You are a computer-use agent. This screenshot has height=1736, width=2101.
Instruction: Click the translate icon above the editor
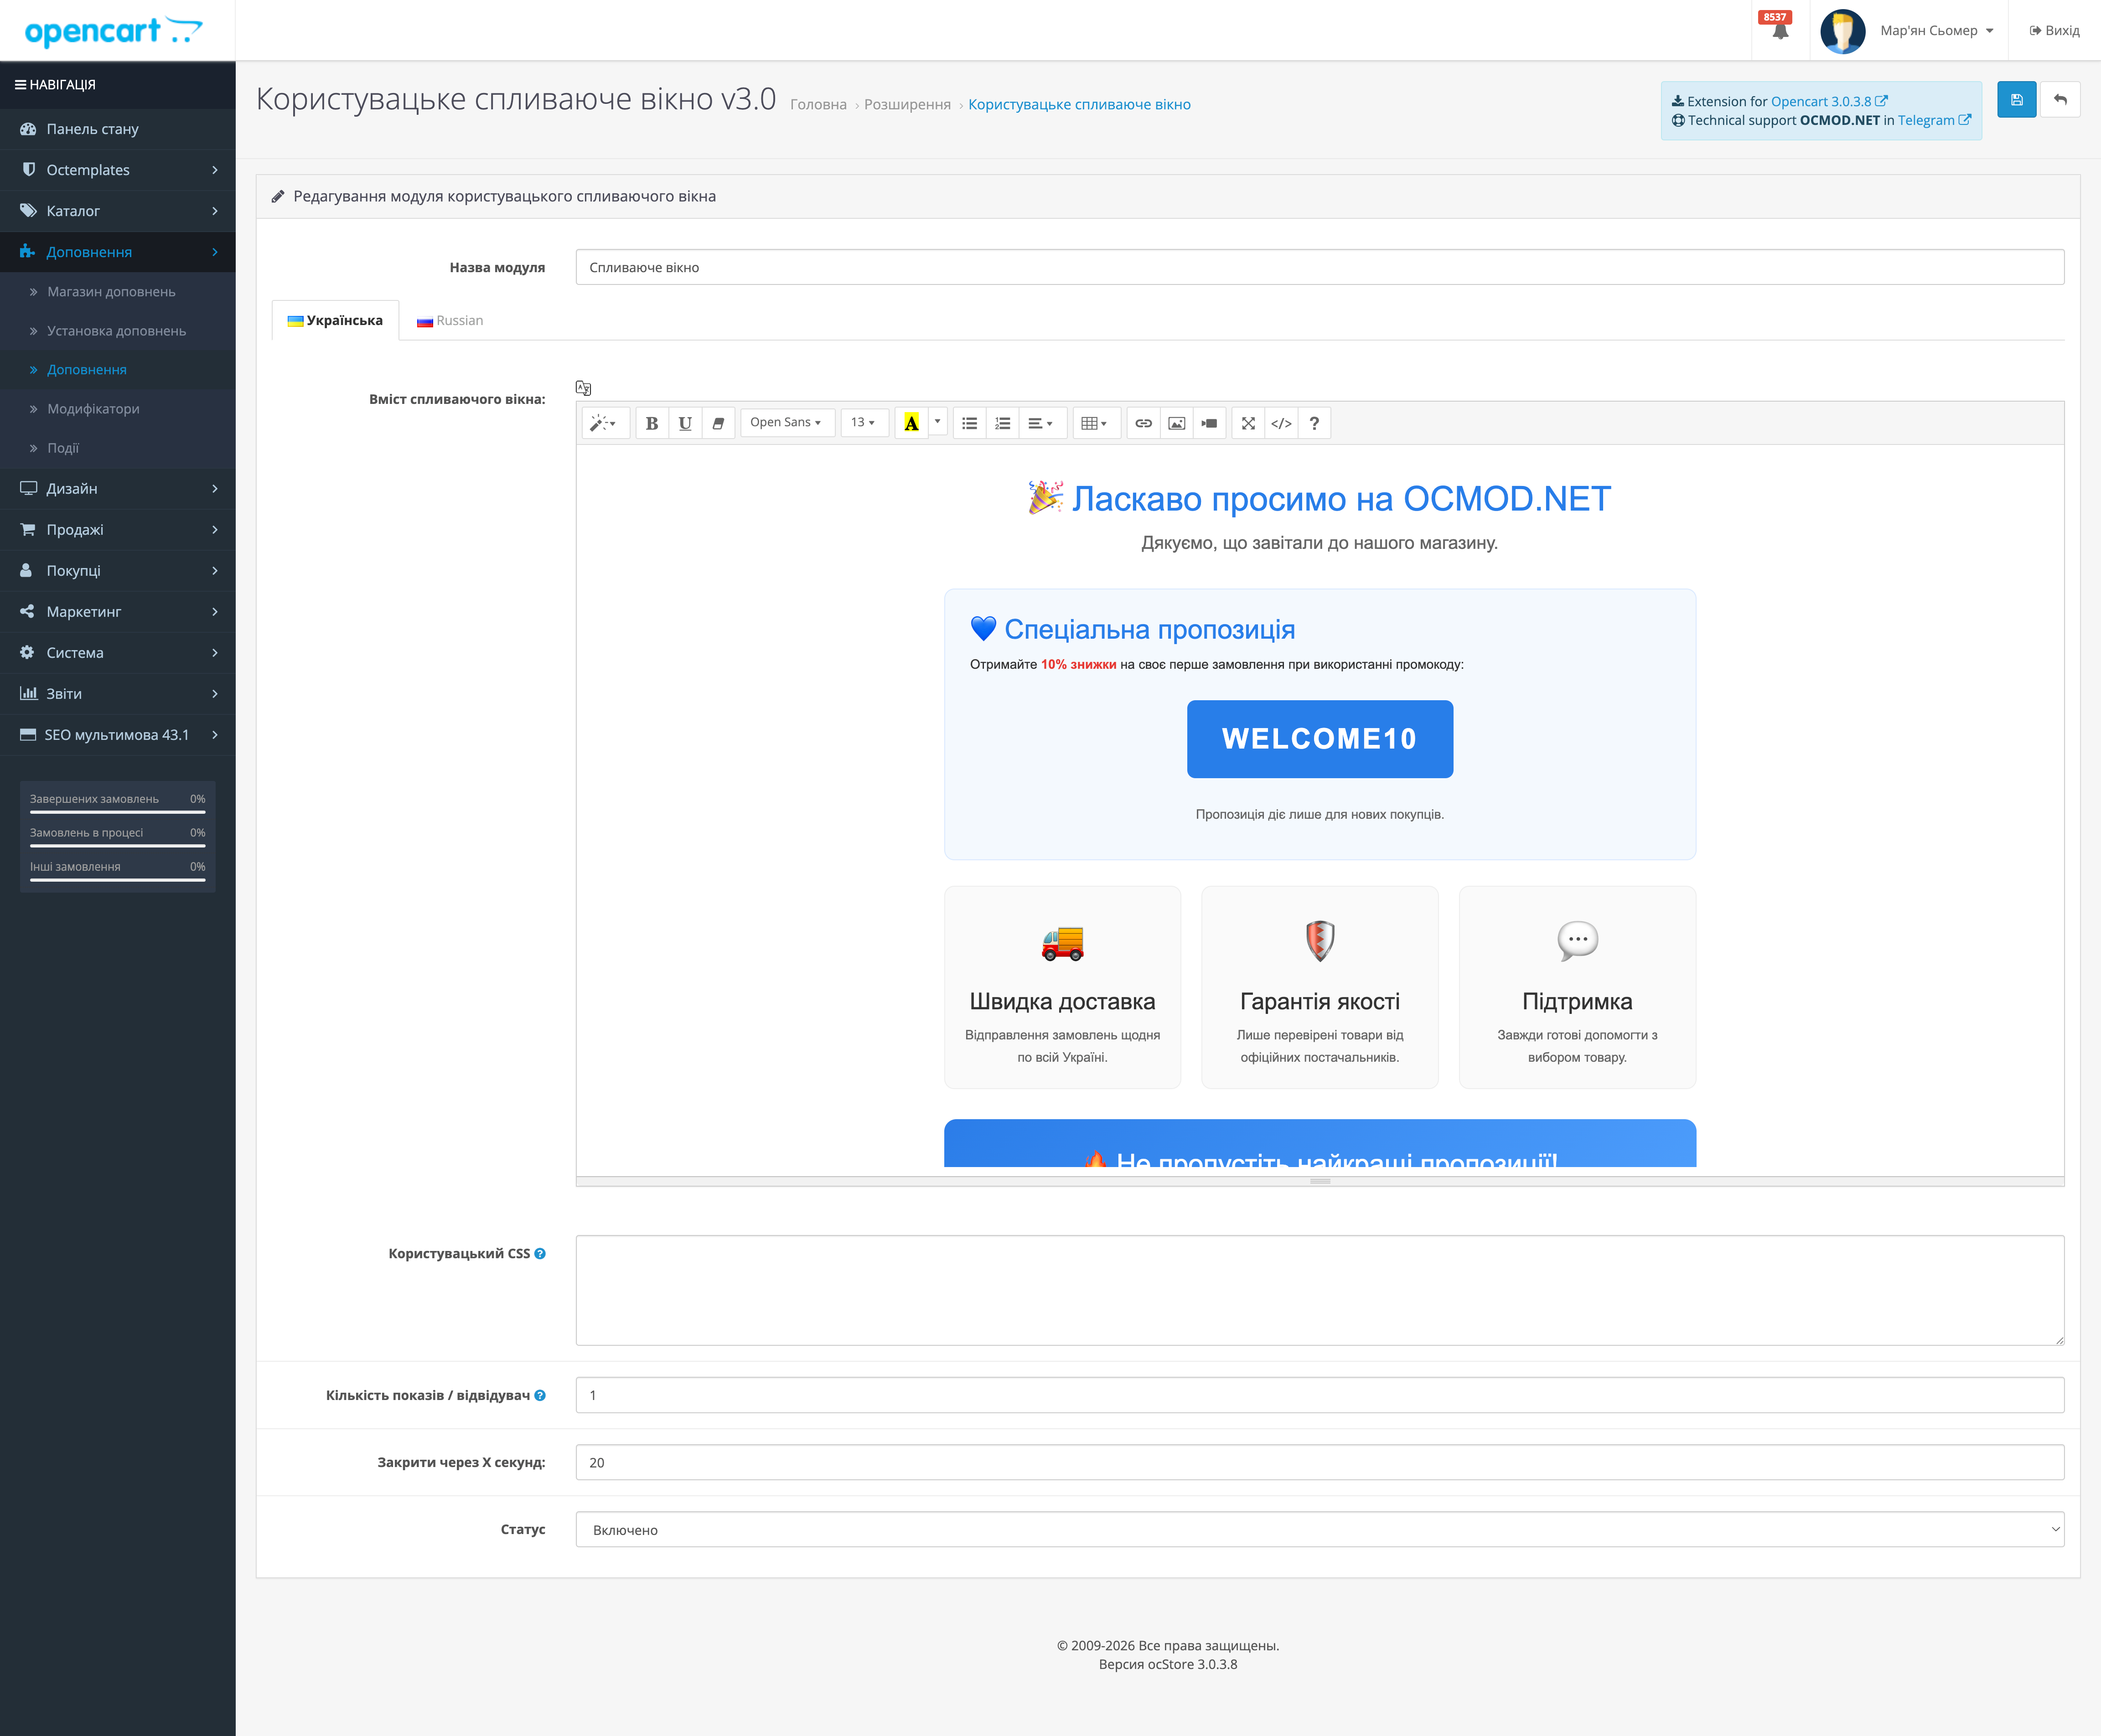click(583, 388)
